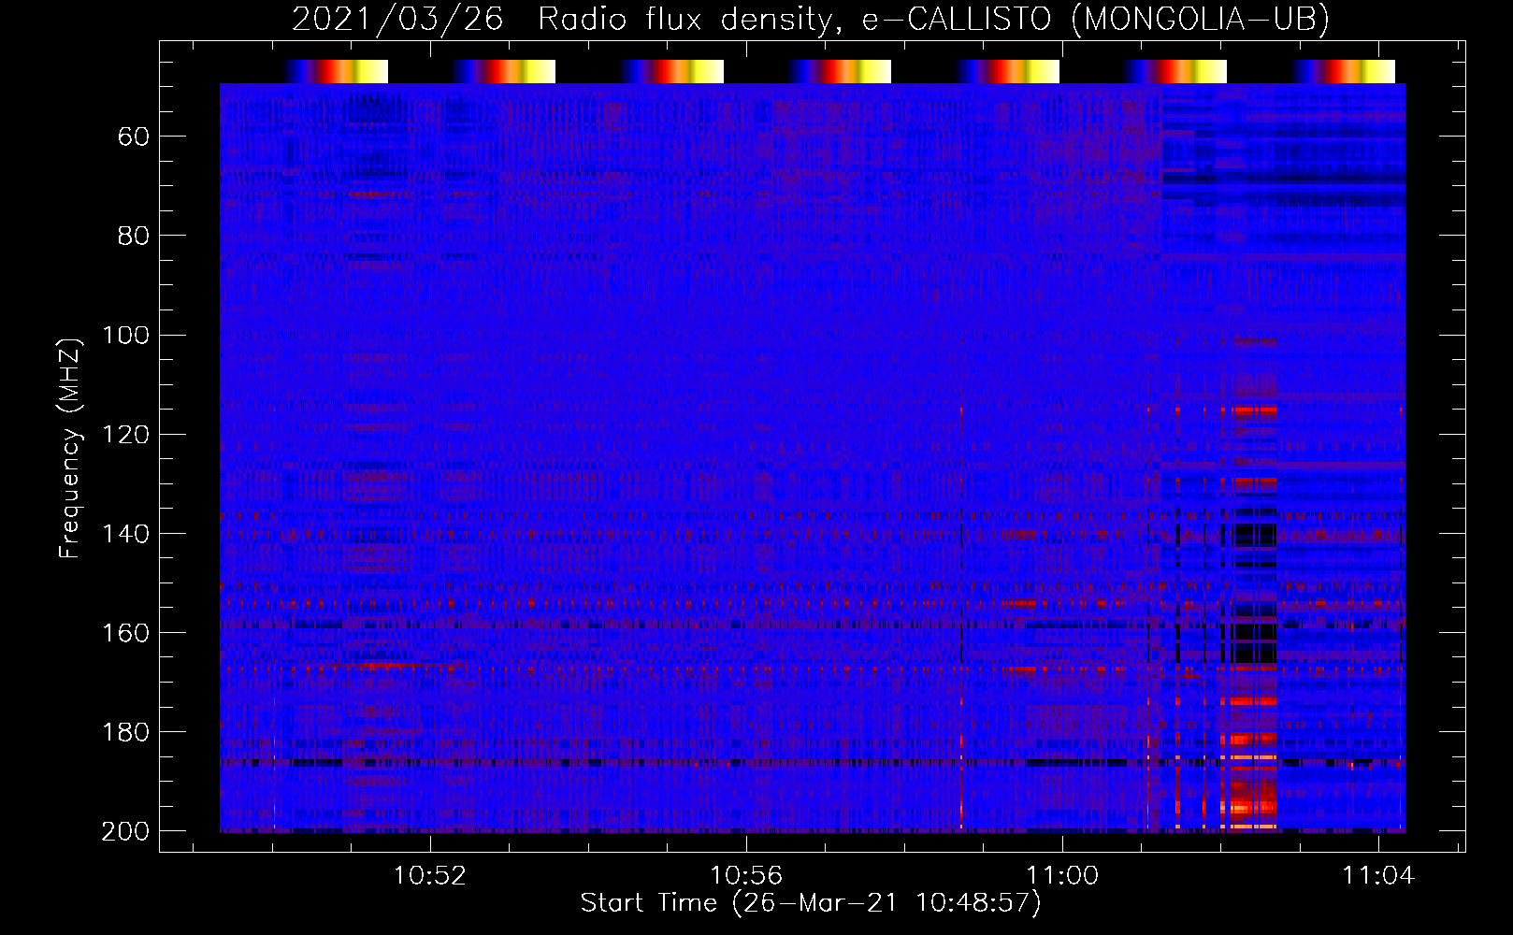
Task: Click the 11:00 time tick label
Action: pos(1061,876)
